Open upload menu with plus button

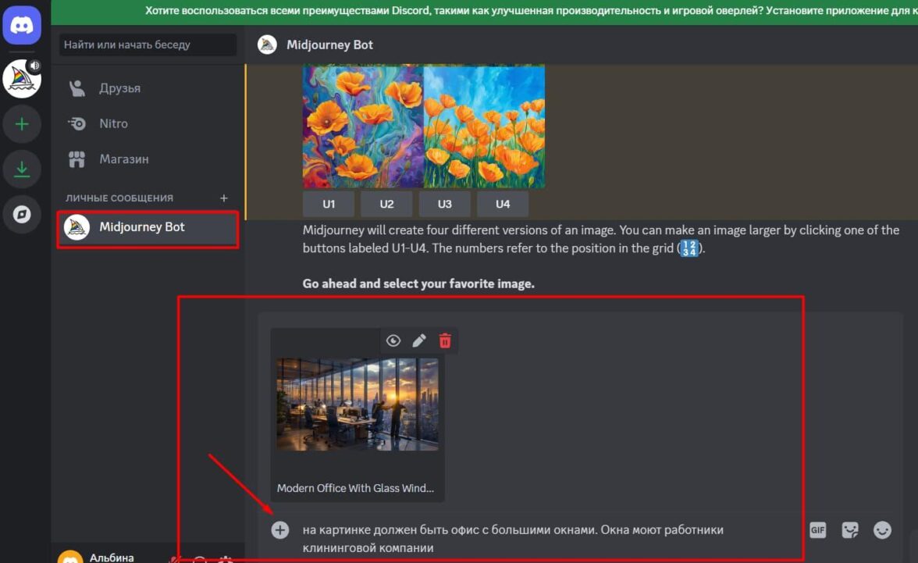(x=279, y=530)
